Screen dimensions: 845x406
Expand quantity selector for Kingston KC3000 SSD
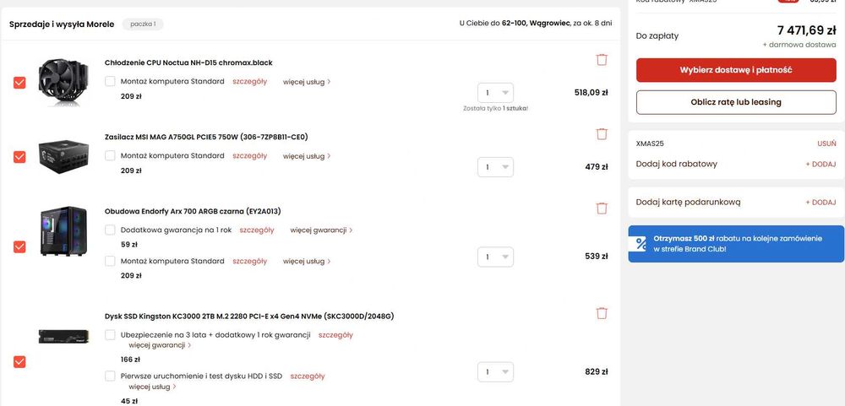[x=495, y=371]
